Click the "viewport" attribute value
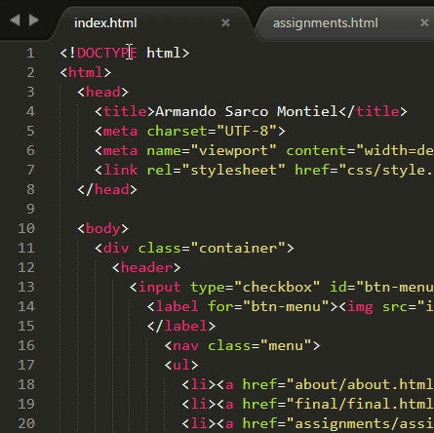 point(233,150)
